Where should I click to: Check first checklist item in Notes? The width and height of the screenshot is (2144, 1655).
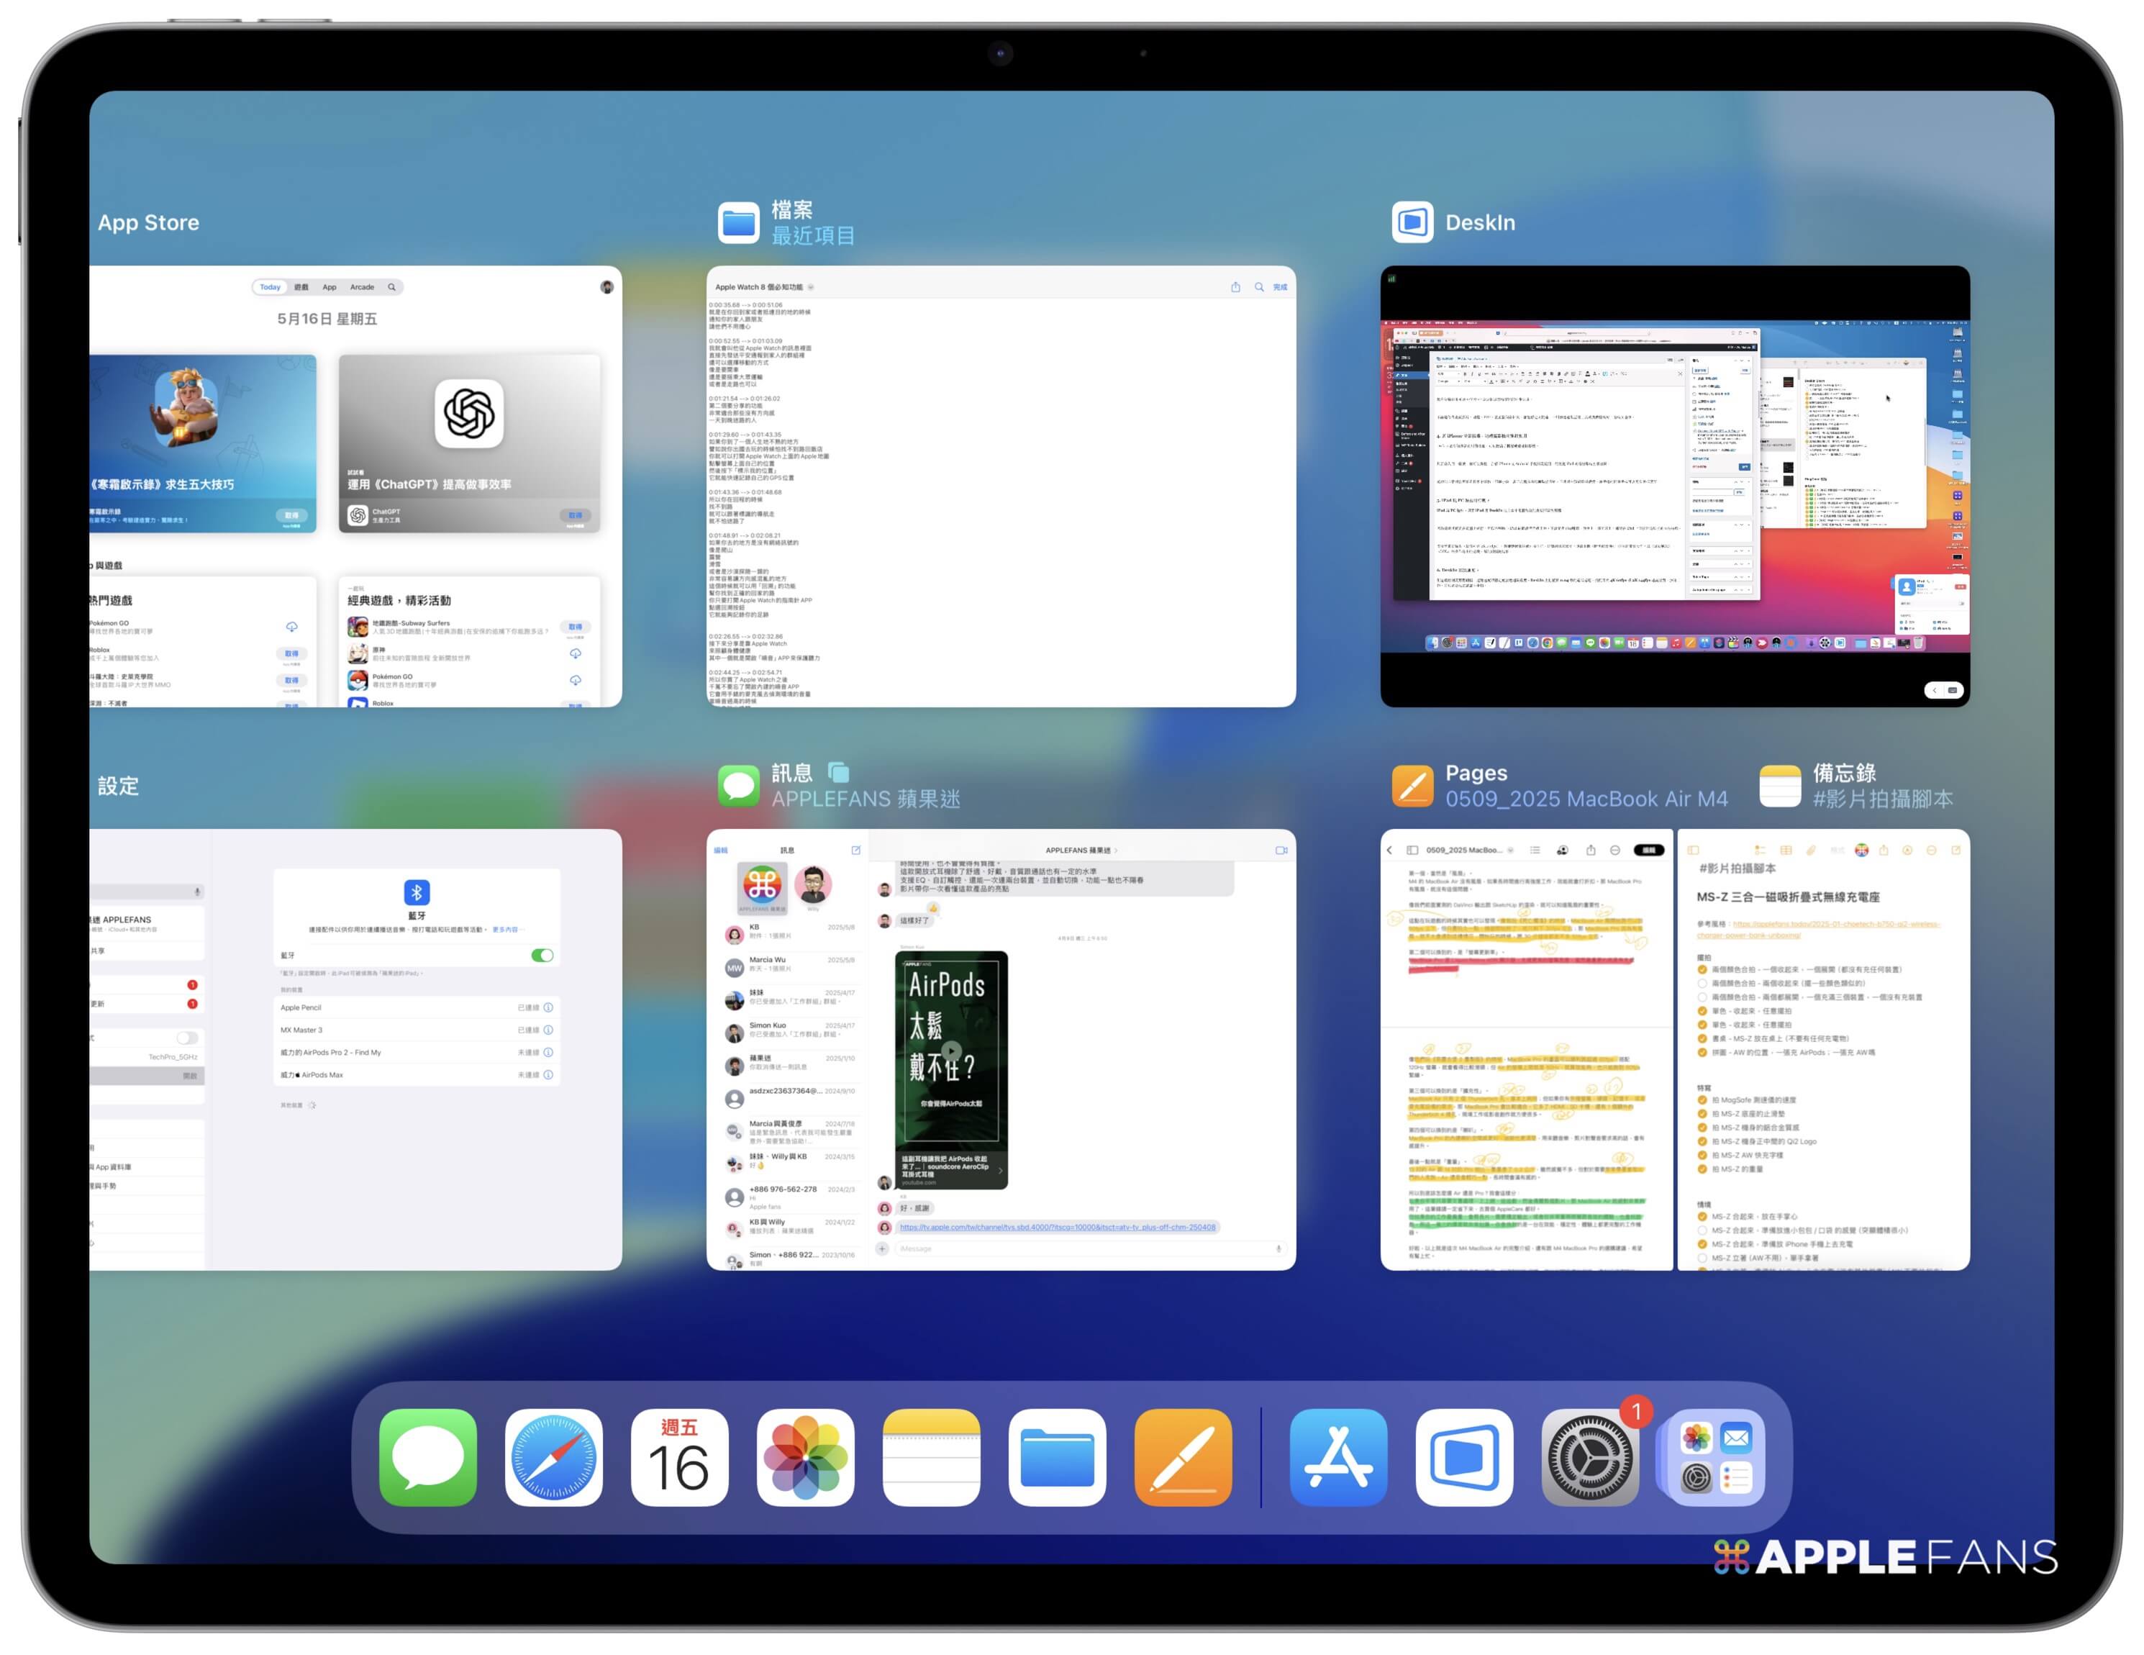coord(1702,970)
